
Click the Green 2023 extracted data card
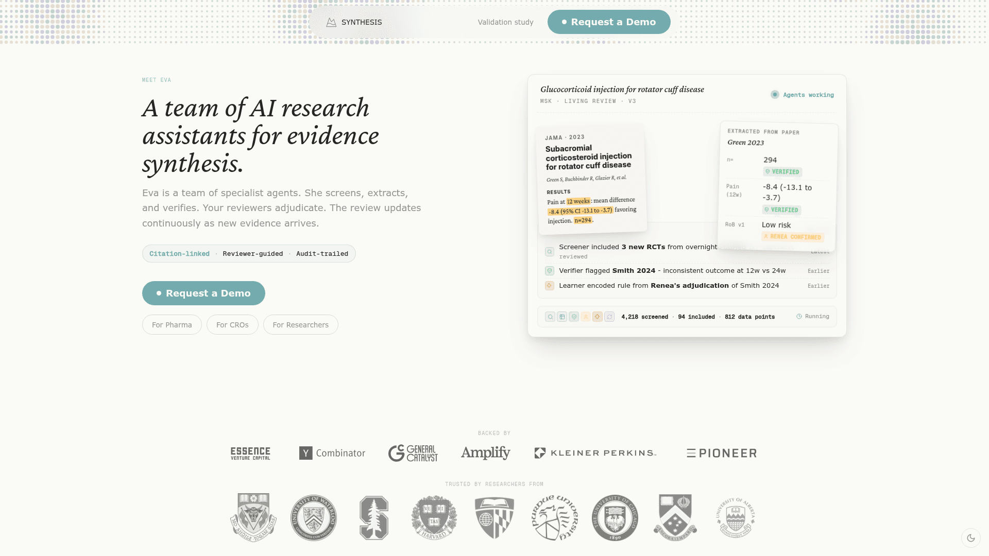(778, 186)
